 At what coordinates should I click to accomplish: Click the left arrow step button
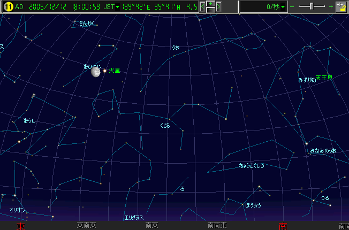point(203,7)
